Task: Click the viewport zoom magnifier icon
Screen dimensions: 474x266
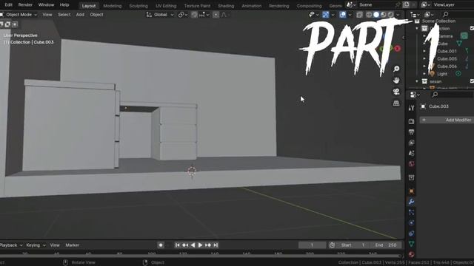Action: [x=396, y=69]
